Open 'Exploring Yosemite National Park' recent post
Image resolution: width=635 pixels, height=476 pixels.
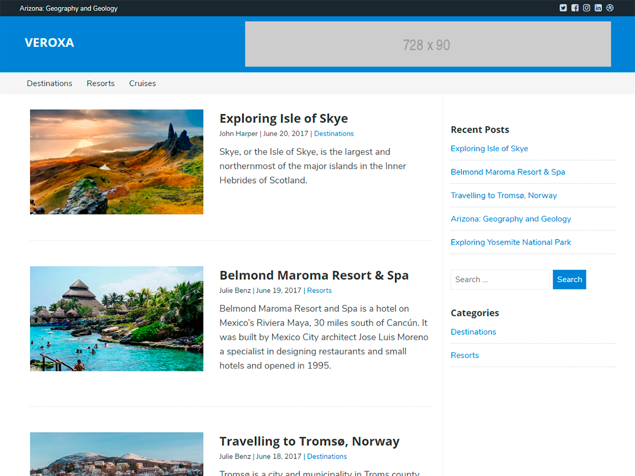[511, 242]
